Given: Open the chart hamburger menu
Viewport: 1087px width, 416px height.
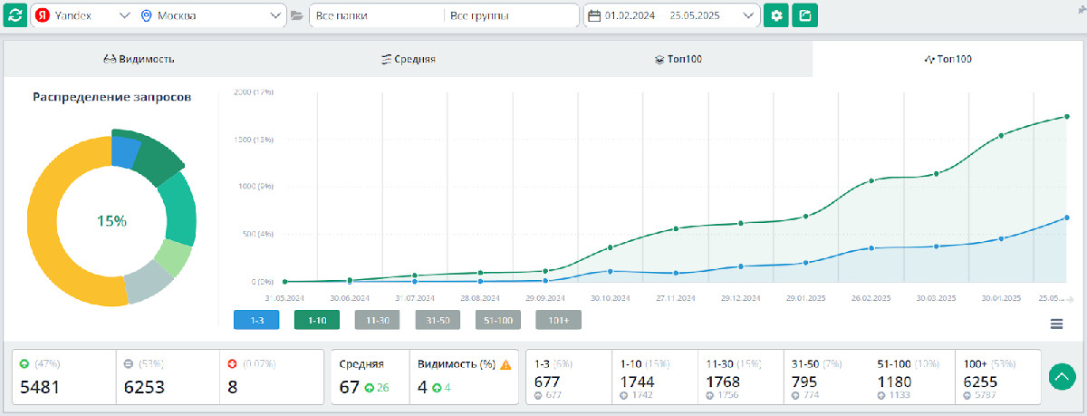Looking at the screenshot, I should coord(1056,324).
